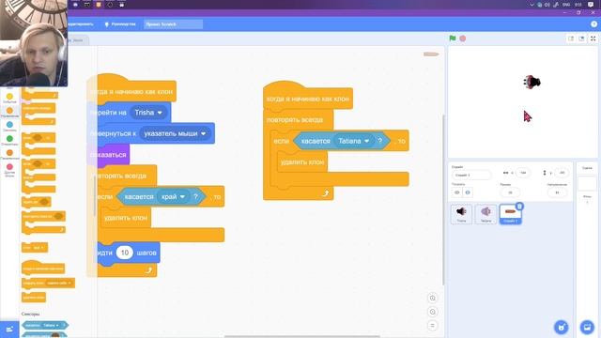Viewport: 601px width, 338px height.
Task: Zoom out of the script workspace
Action: click(x=432, y=312)
